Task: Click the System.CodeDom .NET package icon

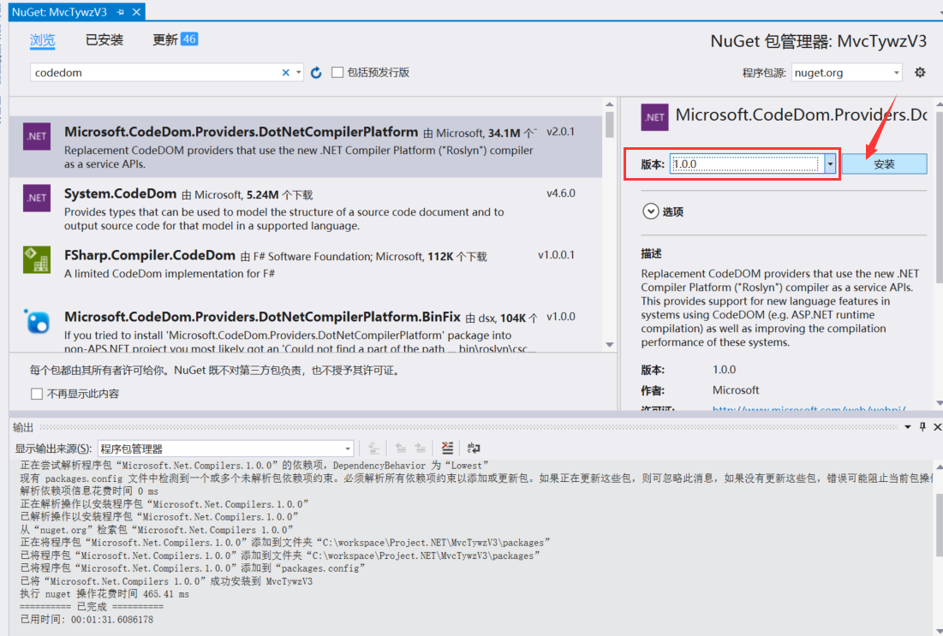Action: 37,198
